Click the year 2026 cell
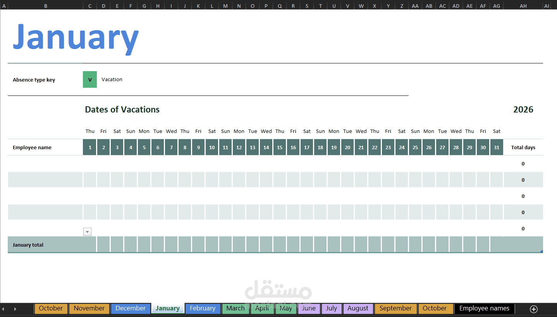Screen dimensions: 557x317 pyautogui.click(x=523, y=110)
